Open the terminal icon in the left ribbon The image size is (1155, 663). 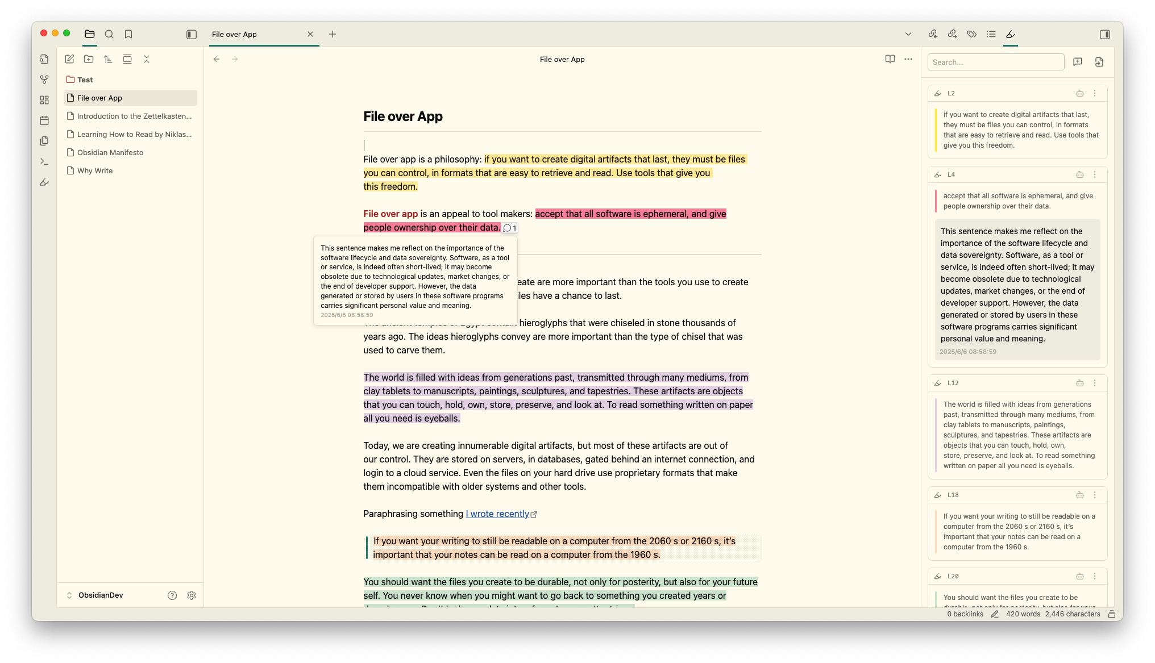[44, 161]
